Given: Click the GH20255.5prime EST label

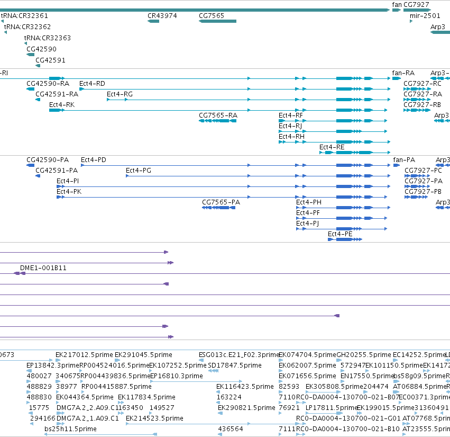Looking at the screenshot, I should 364,355.
